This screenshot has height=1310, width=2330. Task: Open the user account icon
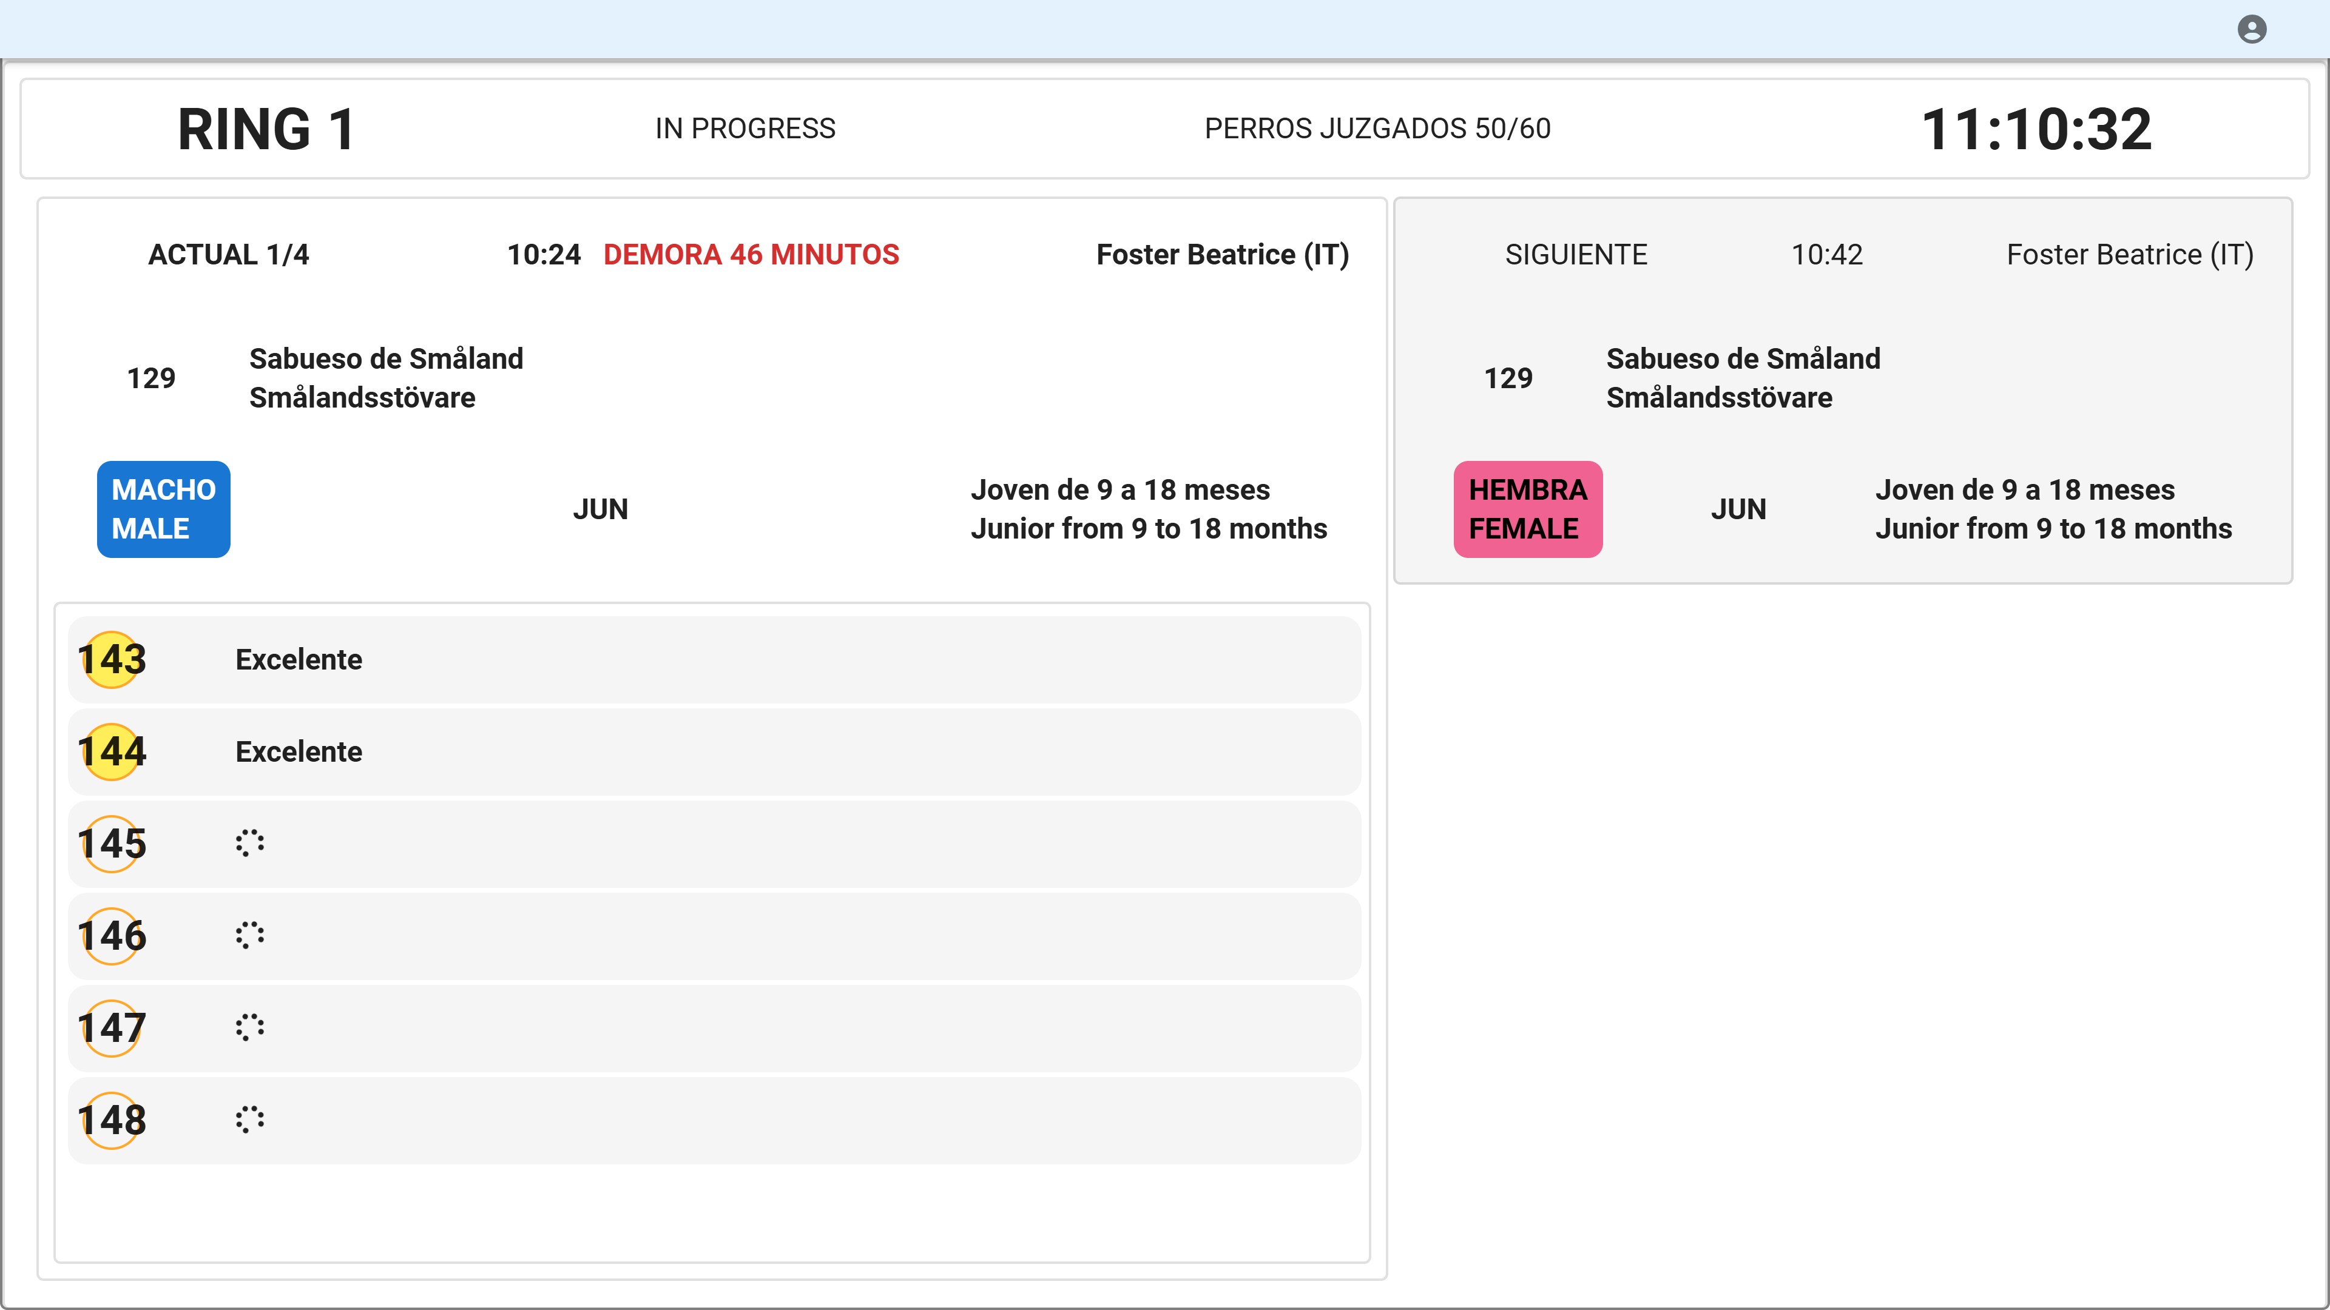point(2251,29)
